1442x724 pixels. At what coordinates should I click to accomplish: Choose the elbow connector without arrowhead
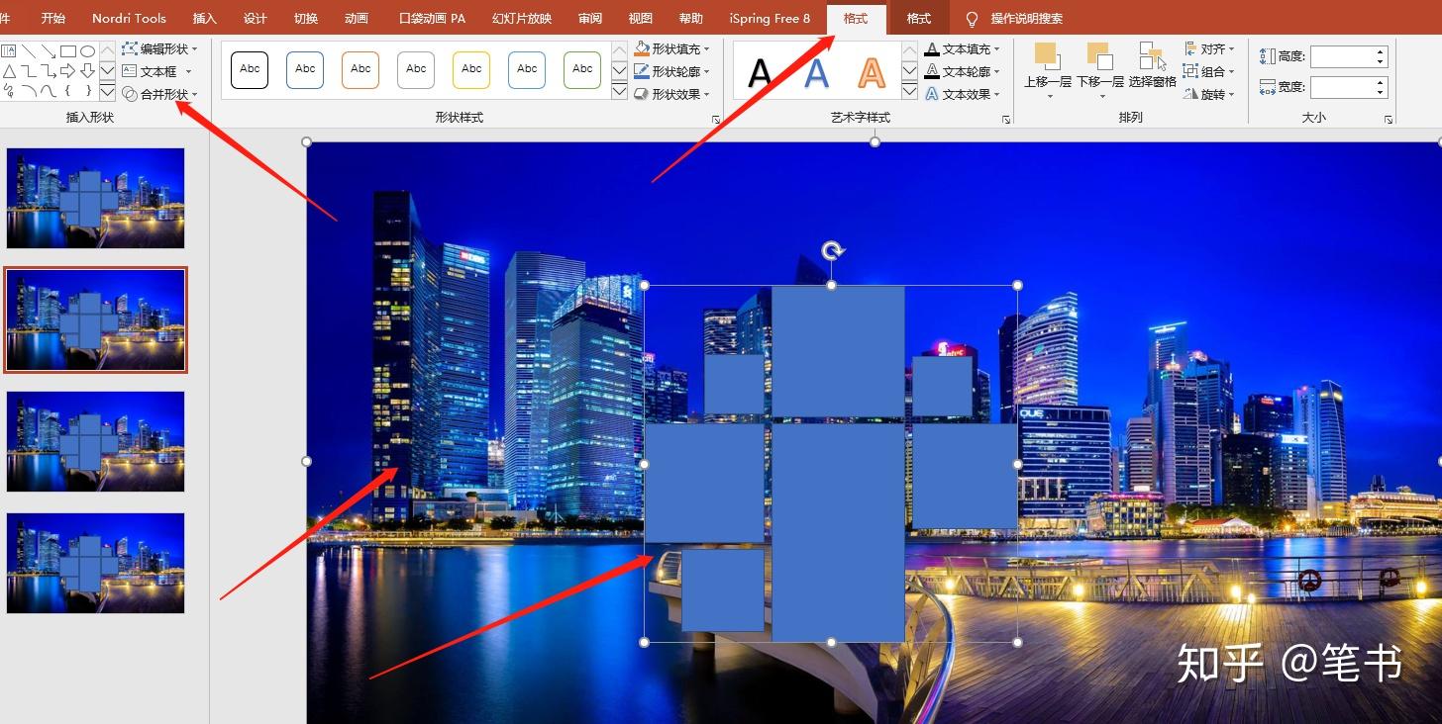pyautogui.click(x=29, y=71)
